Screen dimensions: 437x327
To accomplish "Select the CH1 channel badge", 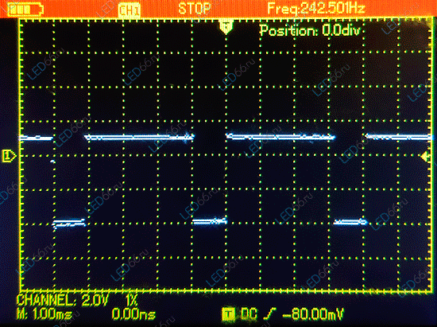I will tap(129, 10).
